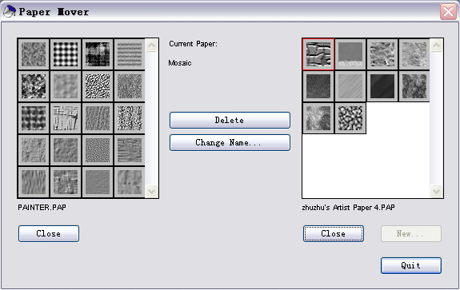Click the right library scroll-down arrow
The width and height of the screenshot is (460, 290).
(436, 192)
